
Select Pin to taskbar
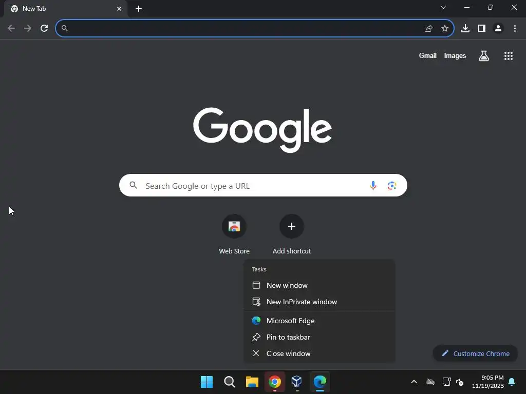(320, 338)
